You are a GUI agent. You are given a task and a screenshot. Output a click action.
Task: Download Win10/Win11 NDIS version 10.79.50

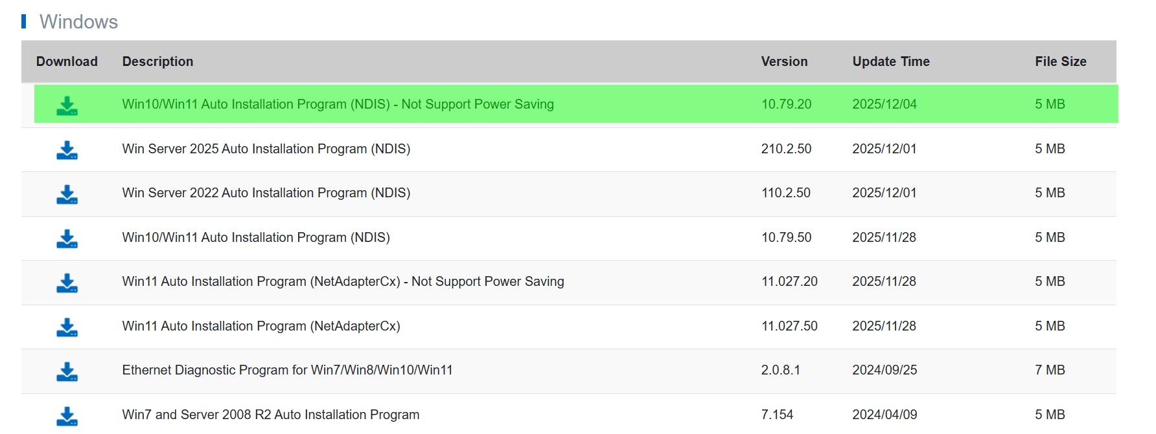click(67, 239)
